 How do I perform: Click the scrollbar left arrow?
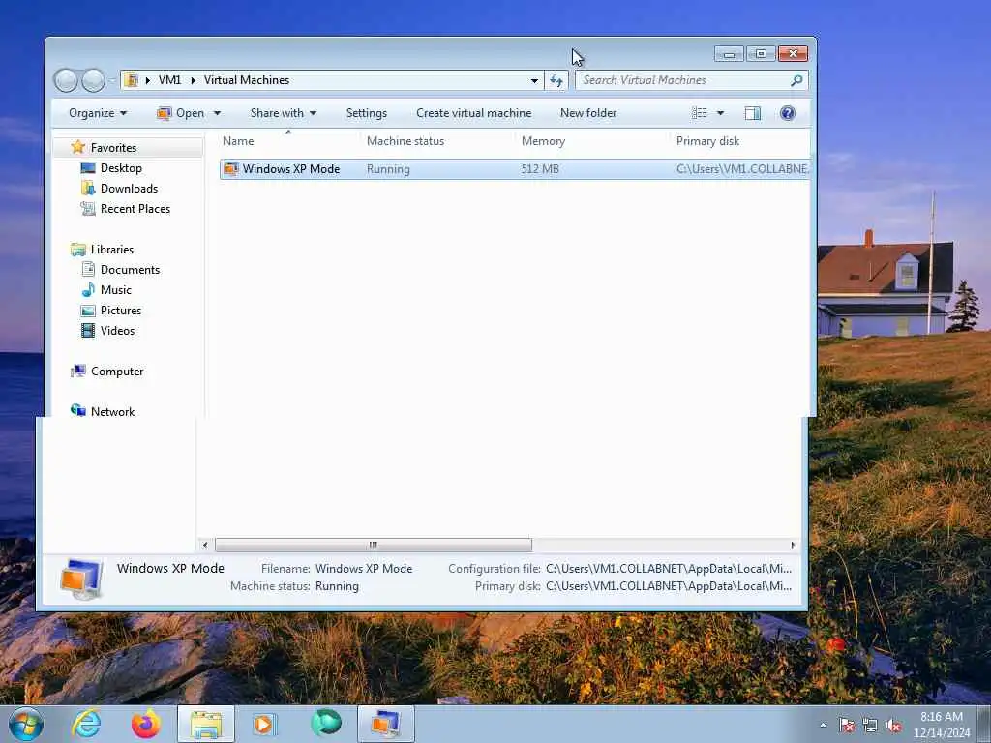coord(204,544)
